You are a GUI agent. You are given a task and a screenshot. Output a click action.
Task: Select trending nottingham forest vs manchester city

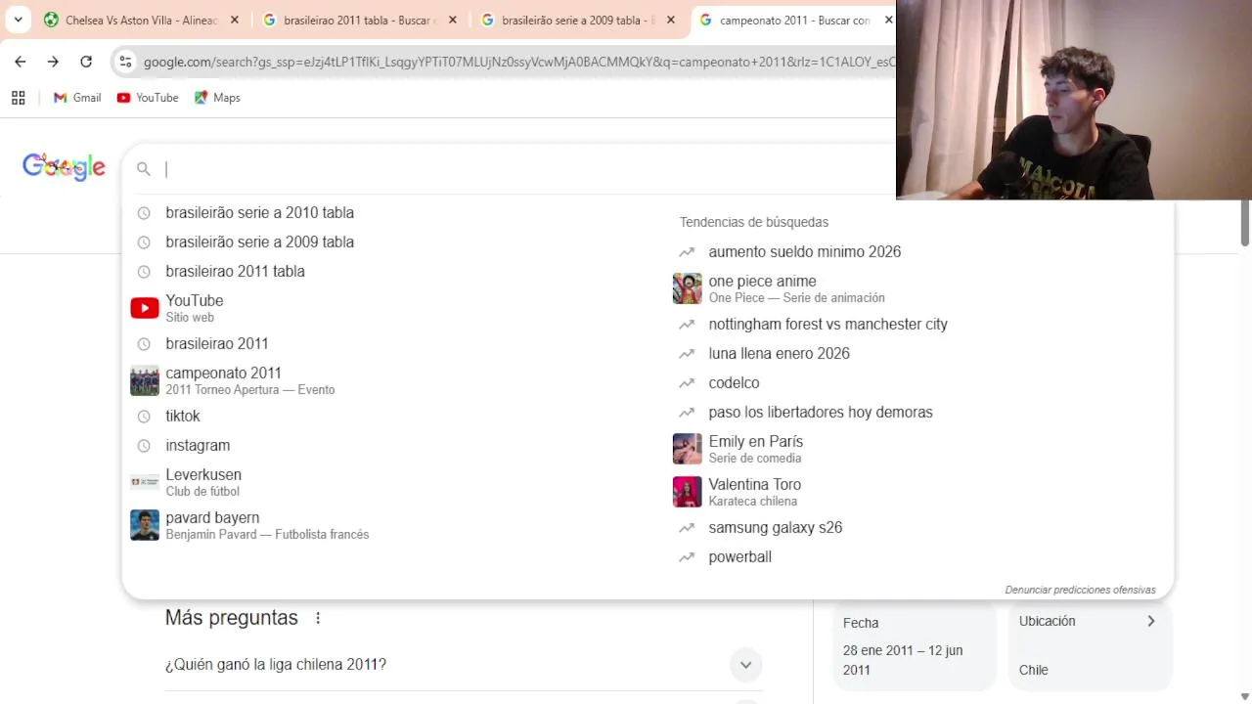click(827, 324)
